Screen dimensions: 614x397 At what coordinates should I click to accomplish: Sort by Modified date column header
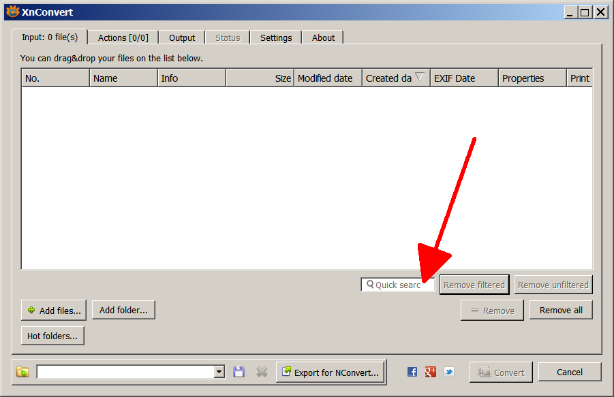[328, 78]
